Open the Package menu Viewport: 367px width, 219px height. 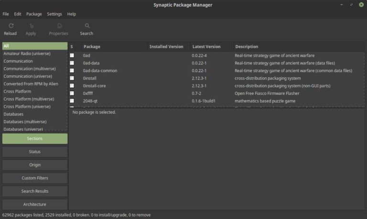click(34, 14)
